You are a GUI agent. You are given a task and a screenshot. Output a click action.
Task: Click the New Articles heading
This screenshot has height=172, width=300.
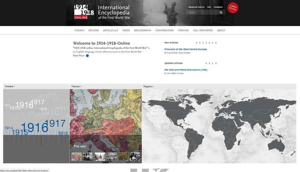click(x=171, y=43)
